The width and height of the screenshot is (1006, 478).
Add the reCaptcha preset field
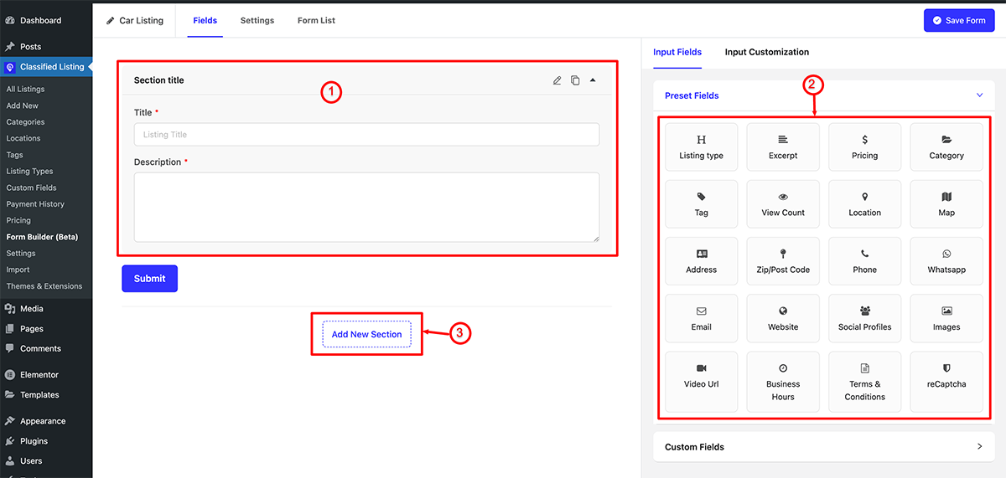[946, 382]
